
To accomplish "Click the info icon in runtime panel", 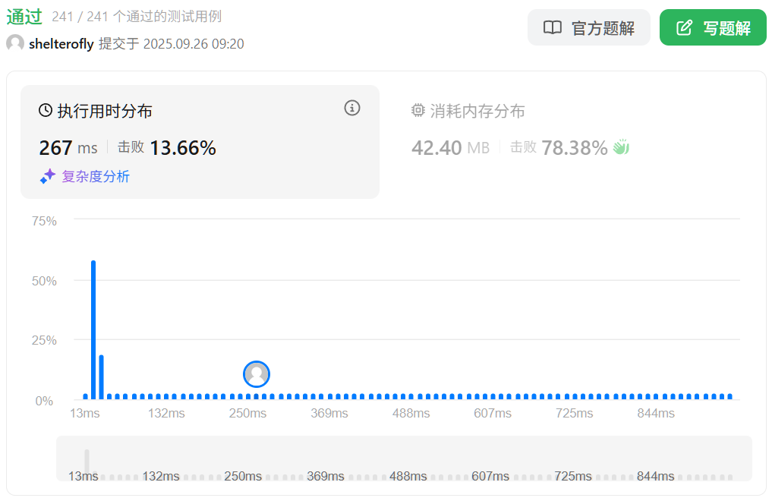I will 352,108.
